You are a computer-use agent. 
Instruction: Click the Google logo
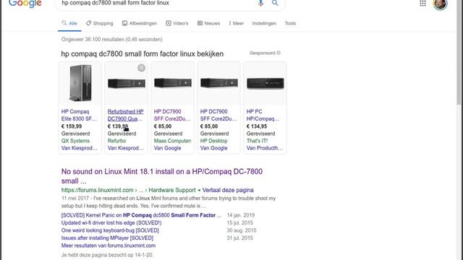pyautogui.click(x=25, y=4)
